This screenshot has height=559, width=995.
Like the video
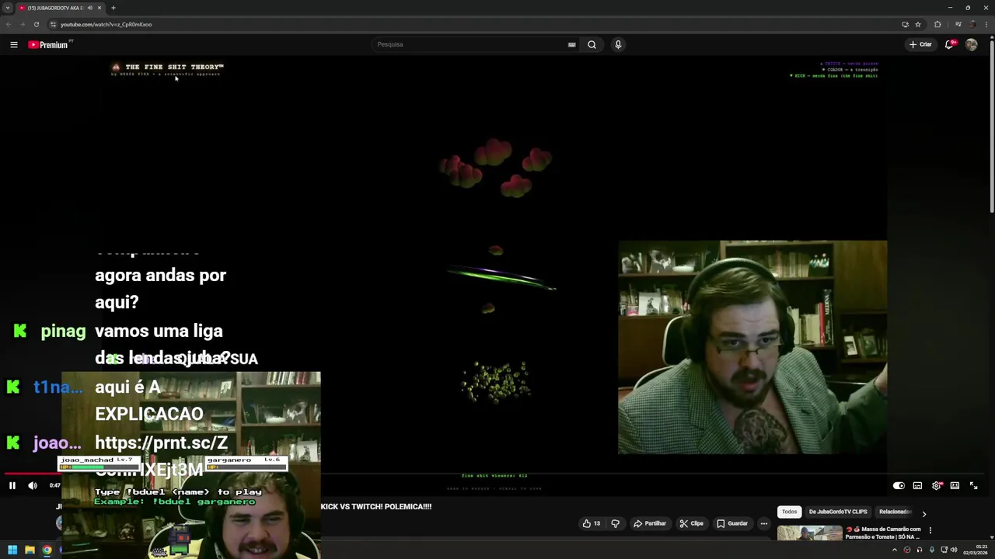[592, 523]
